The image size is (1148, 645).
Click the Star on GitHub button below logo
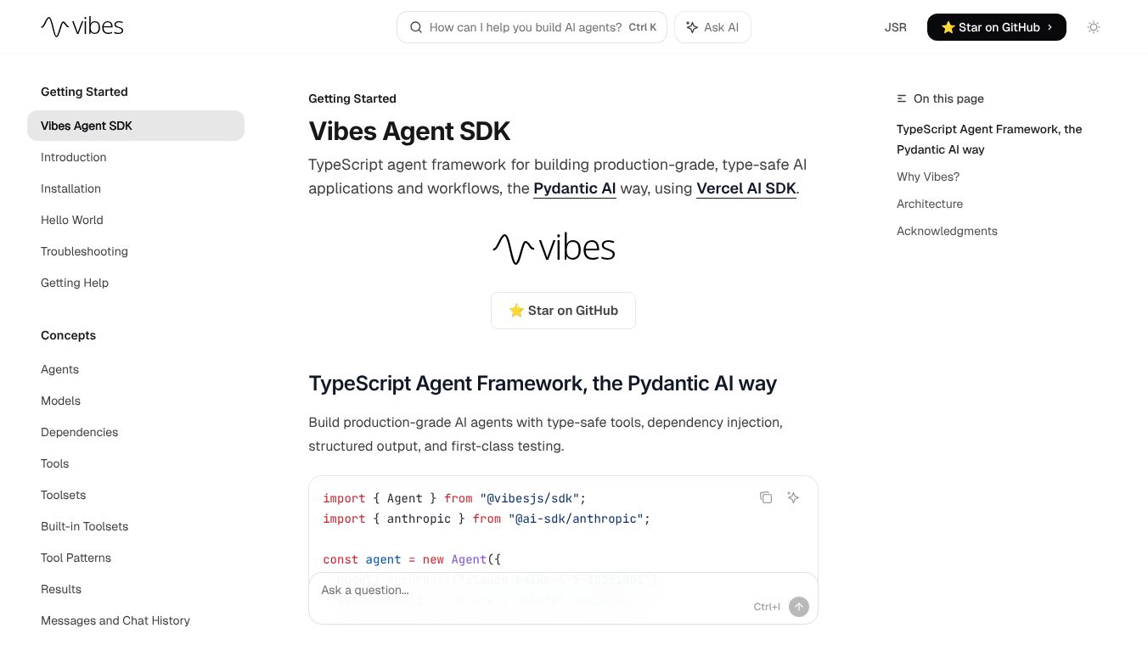click(563, 310)
